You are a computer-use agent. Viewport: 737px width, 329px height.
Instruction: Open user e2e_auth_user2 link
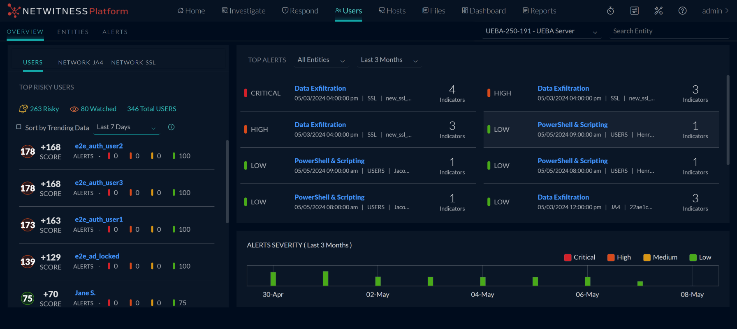point(99,146)
